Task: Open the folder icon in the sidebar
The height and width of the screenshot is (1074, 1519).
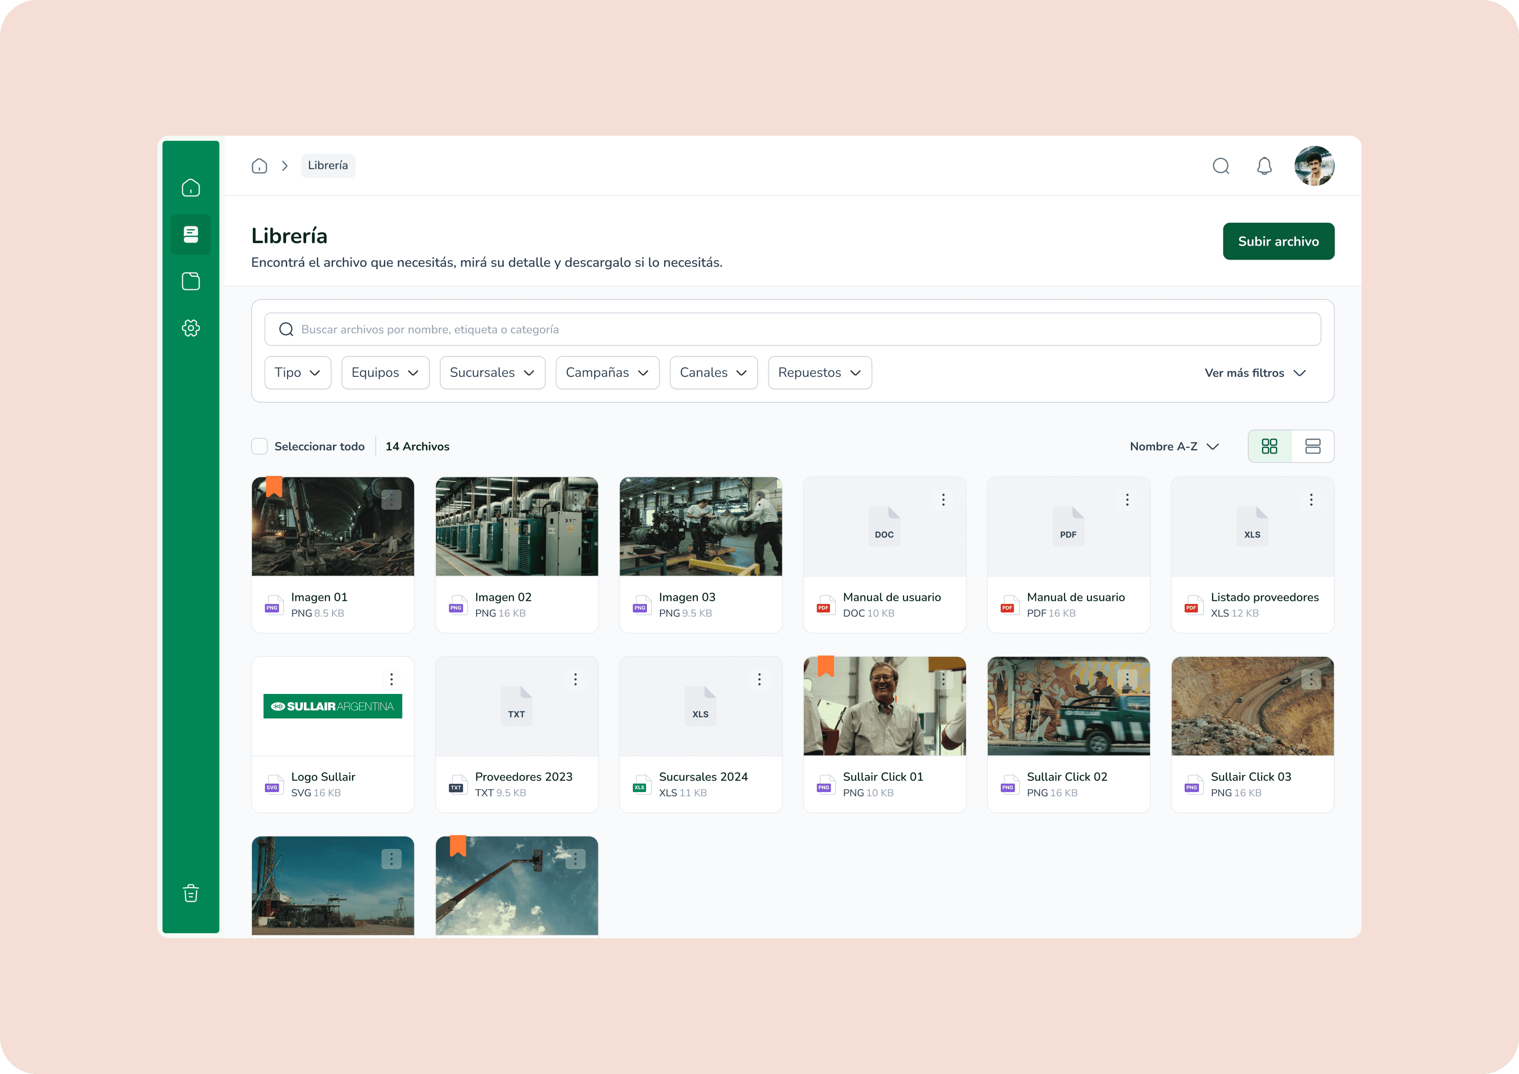Action: click(190, 281)
